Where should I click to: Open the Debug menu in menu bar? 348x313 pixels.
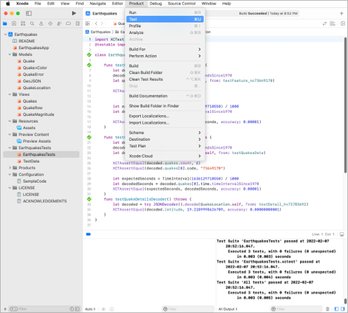155,3
